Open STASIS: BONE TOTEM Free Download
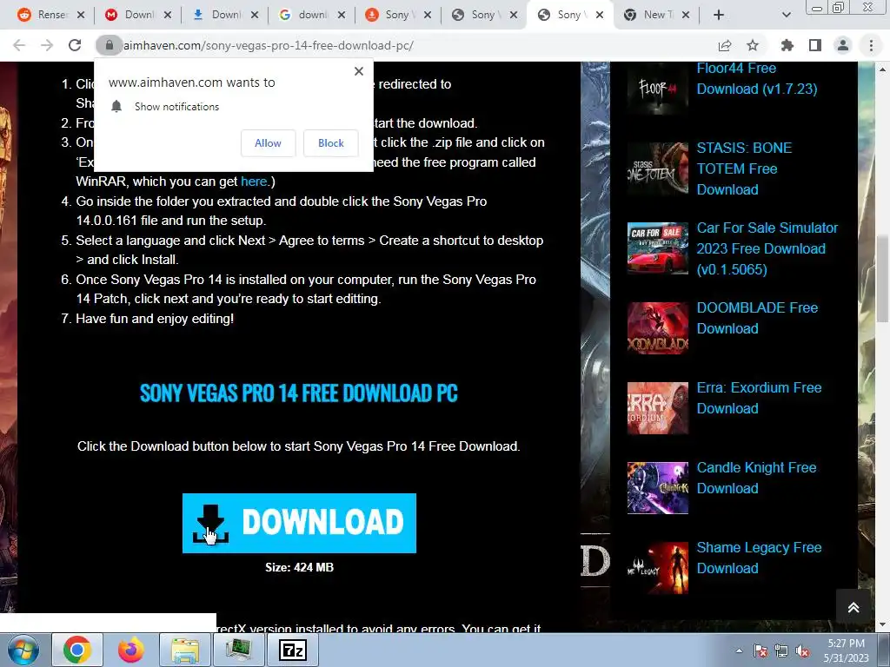The height and width of the screenshot is (667, 890). 744,168
